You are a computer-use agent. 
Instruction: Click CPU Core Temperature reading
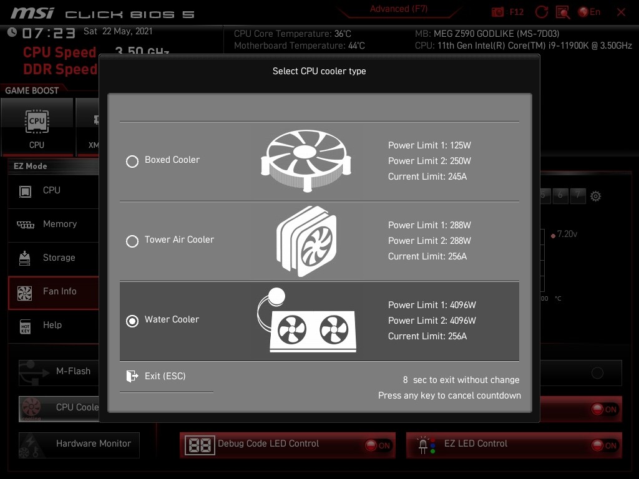click(293, 34)
